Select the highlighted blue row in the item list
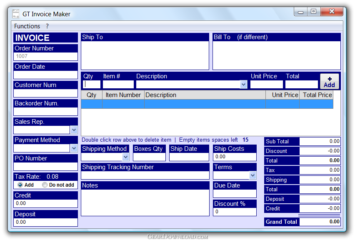 click(207, 104)
